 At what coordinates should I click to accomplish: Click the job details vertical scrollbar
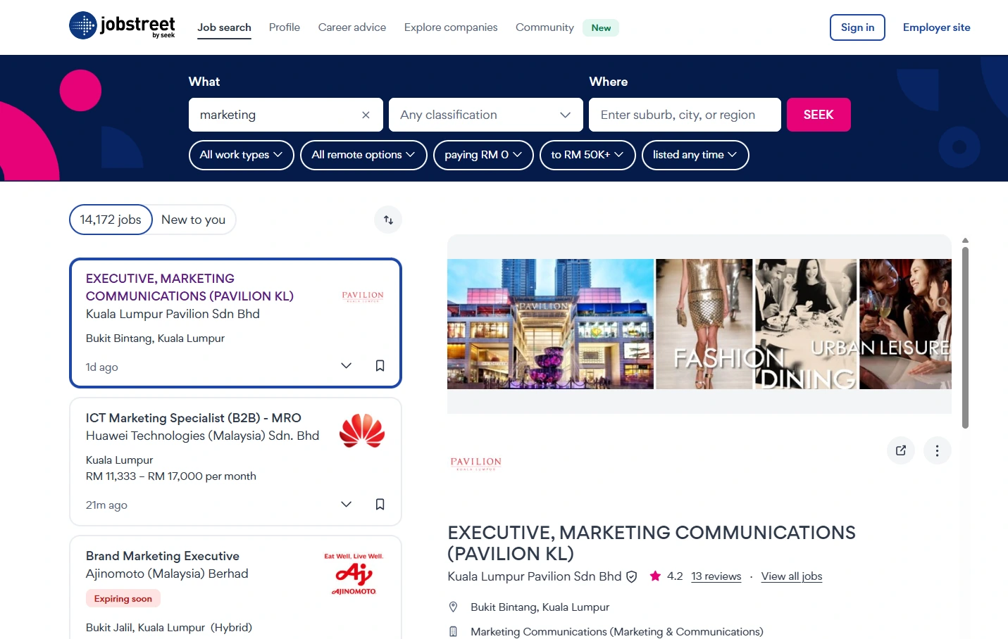point(965,337)
